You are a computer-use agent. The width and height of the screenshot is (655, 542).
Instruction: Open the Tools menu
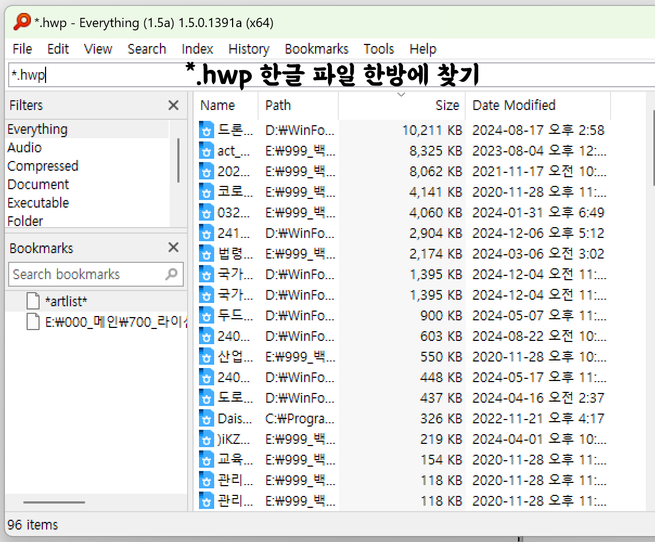pos(379,49)
